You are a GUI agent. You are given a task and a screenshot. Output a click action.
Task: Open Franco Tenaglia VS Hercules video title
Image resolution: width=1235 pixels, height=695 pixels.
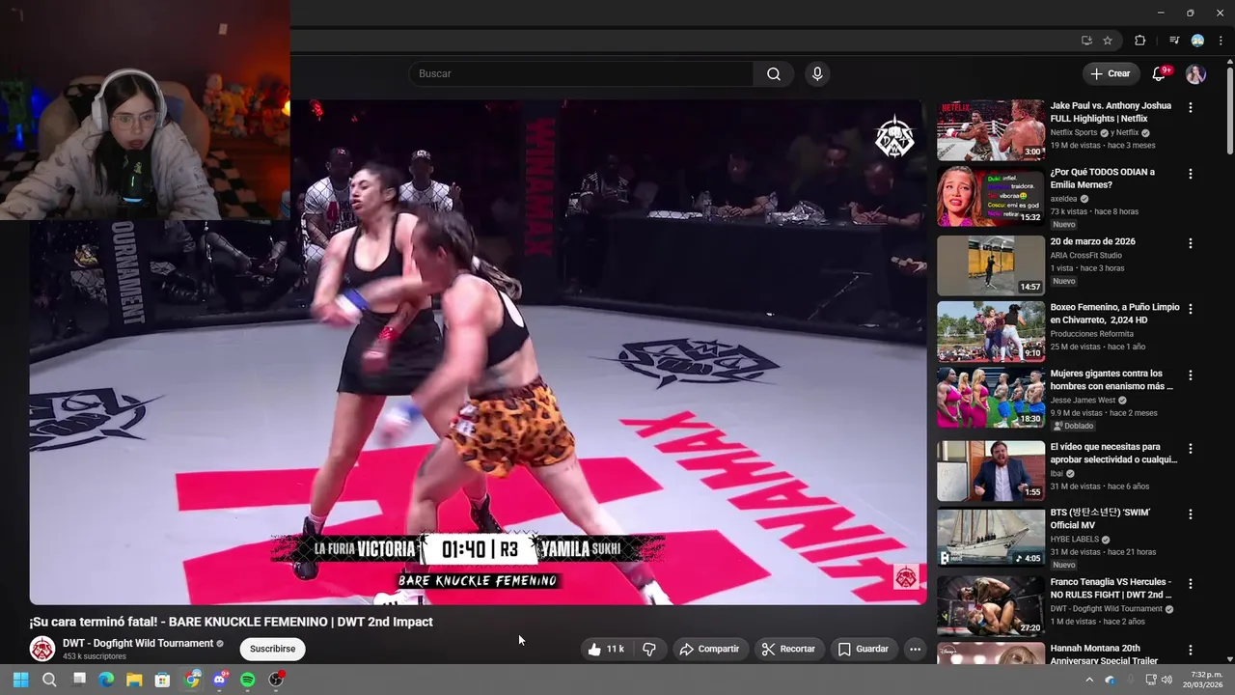click(1111, 588)
